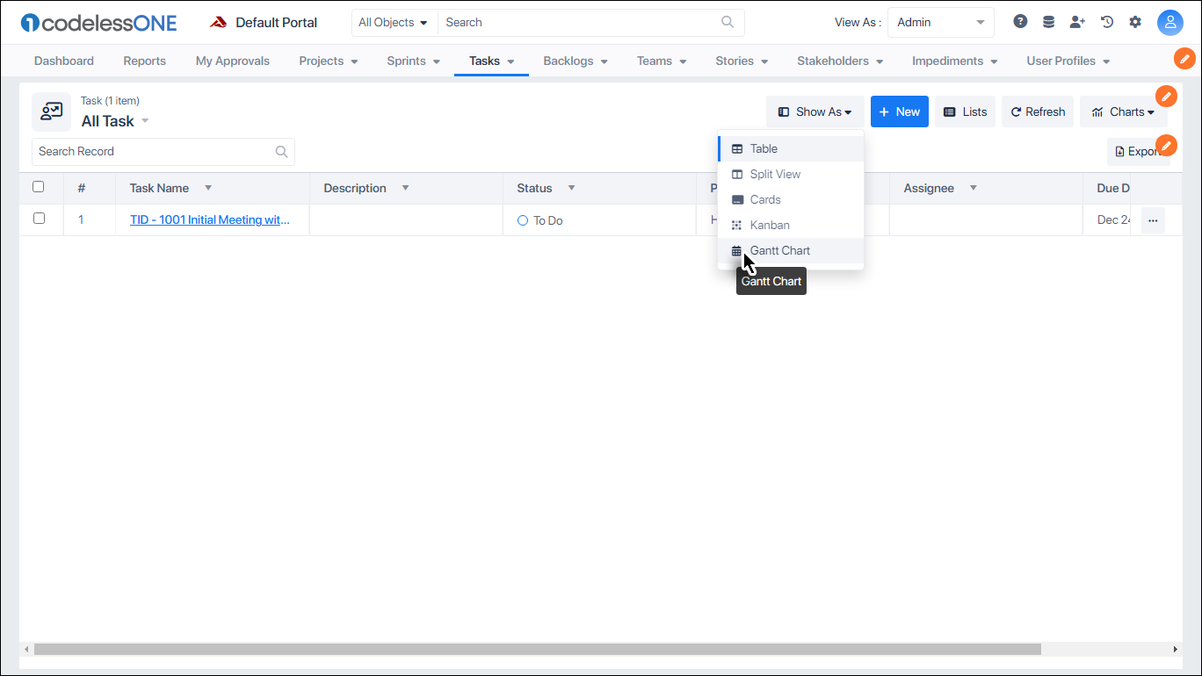Viewport: 1202px width, 676px height.
Task: Tick the checkbox for task row 1
Action: [x=39, y=218]
